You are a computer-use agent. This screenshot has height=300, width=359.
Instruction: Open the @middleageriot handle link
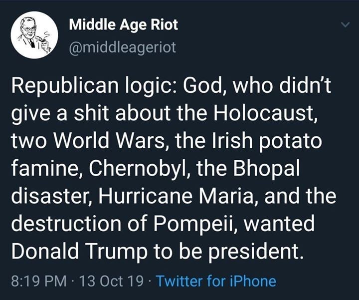coord(122,48)
